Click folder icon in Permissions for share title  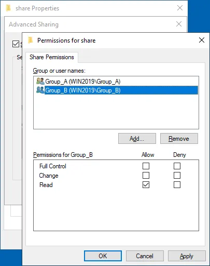31,40
